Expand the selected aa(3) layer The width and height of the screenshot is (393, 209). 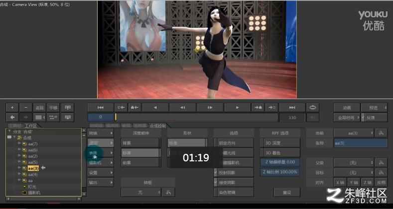click(19, 168)
